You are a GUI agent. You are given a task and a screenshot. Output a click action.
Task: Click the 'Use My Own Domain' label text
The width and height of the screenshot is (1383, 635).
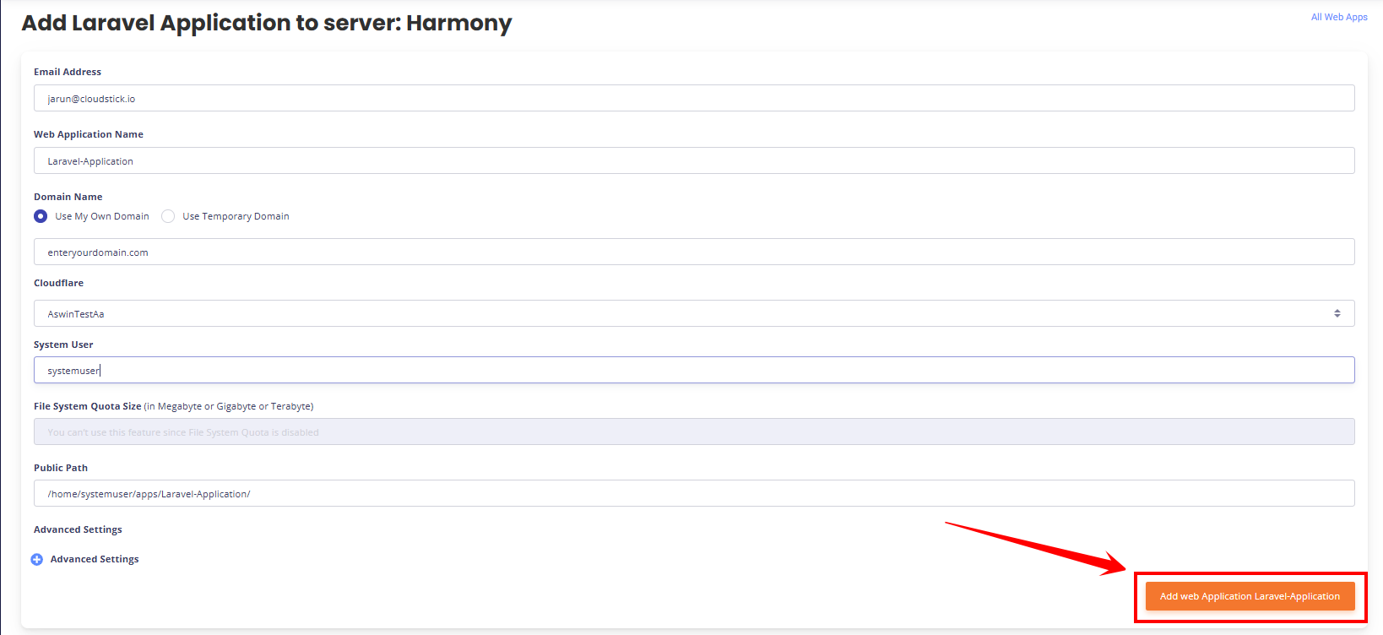102,216
